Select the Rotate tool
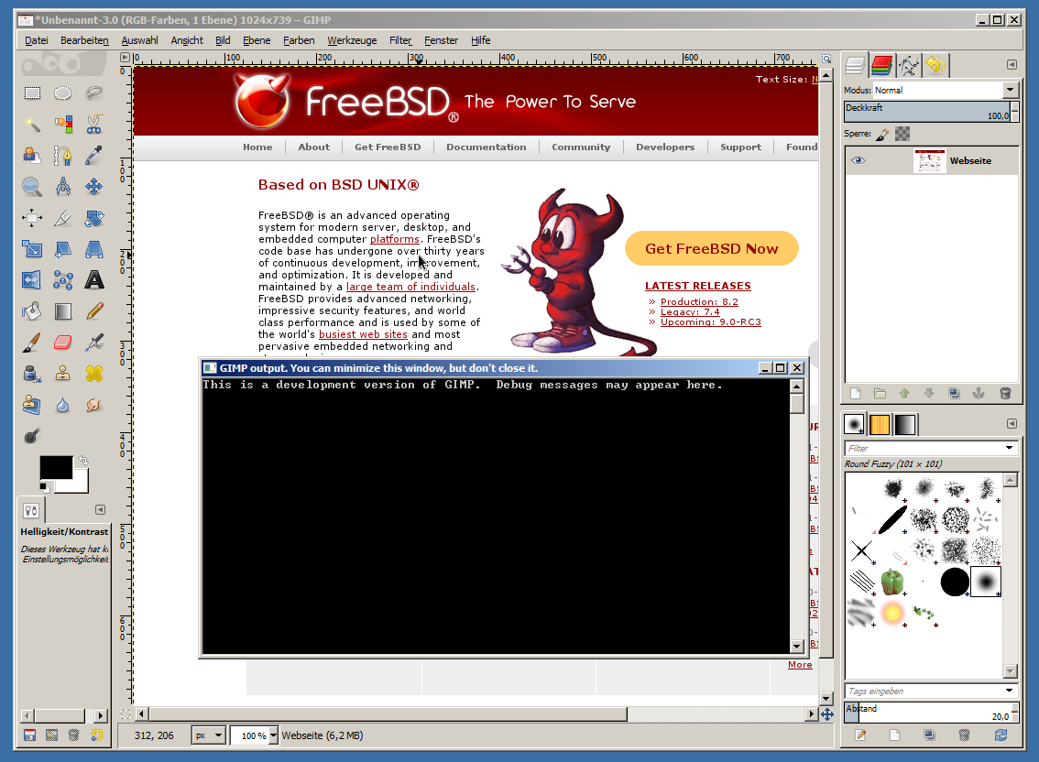 pyautogui.click(x=94, y=217)
